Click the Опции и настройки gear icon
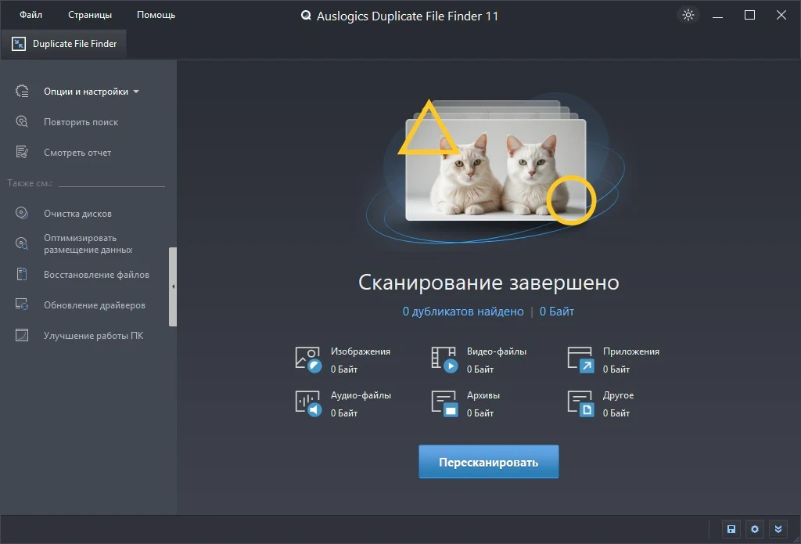 tap(22, 91)
